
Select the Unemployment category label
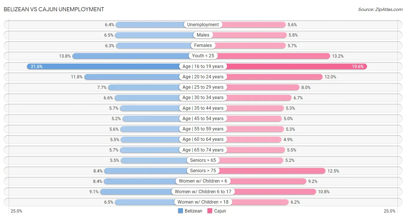[203, 25]
